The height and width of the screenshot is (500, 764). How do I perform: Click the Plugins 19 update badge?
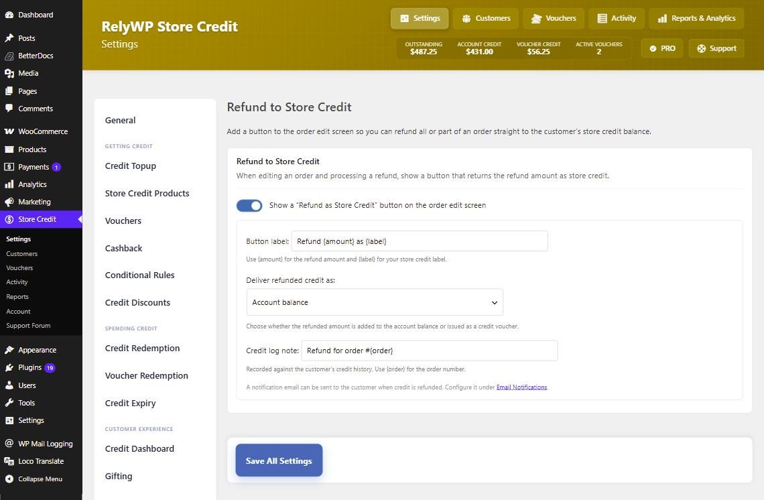(x=50, y=368)
